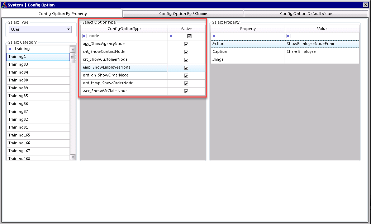Click filter icon under Property column
The height and width of the screenshot is (224, 371).
click(x=214, y=36)
